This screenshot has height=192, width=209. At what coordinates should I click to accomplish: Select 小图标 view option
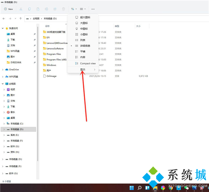click(83, 34)
